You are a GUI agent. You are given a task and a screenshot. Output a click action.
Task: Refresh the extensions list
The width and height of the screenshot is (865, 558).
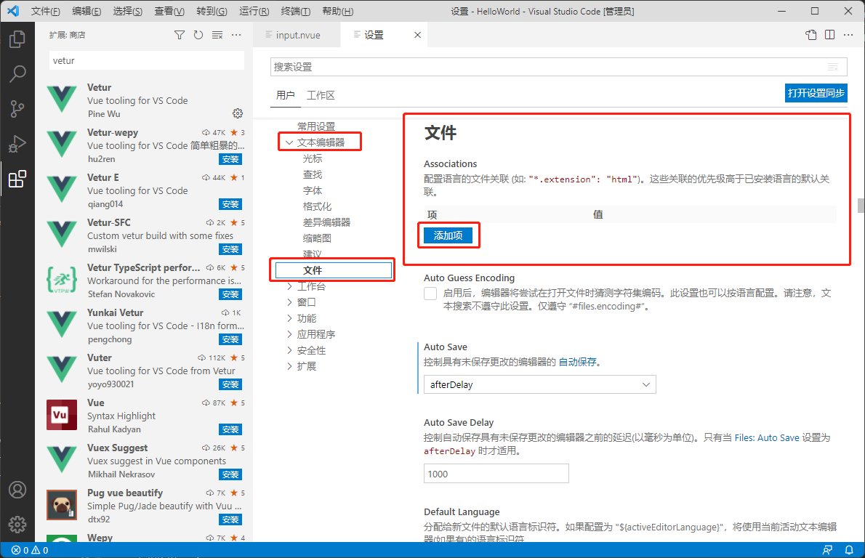[197, 34]
